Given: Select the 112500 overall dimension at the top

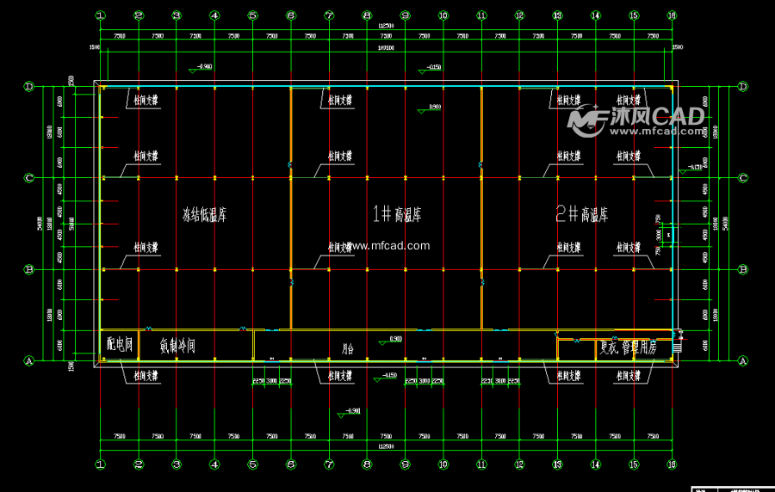Looking at the screenshot, I should click(x=386, y=27).
